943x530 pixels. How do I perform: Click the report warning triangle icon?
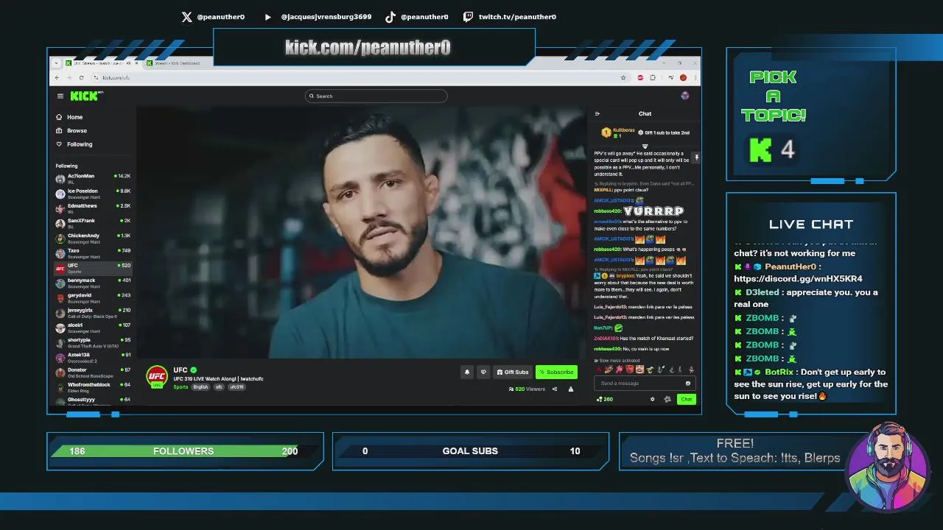[570, 389]
